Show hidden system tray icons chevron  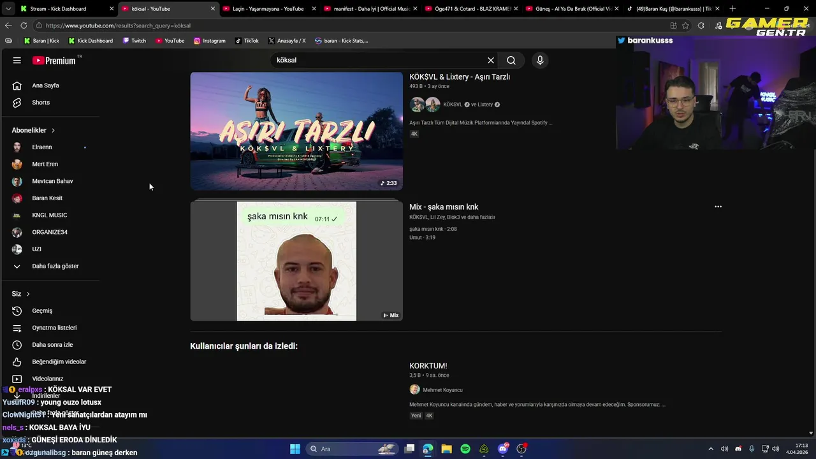tap(711, 449)
